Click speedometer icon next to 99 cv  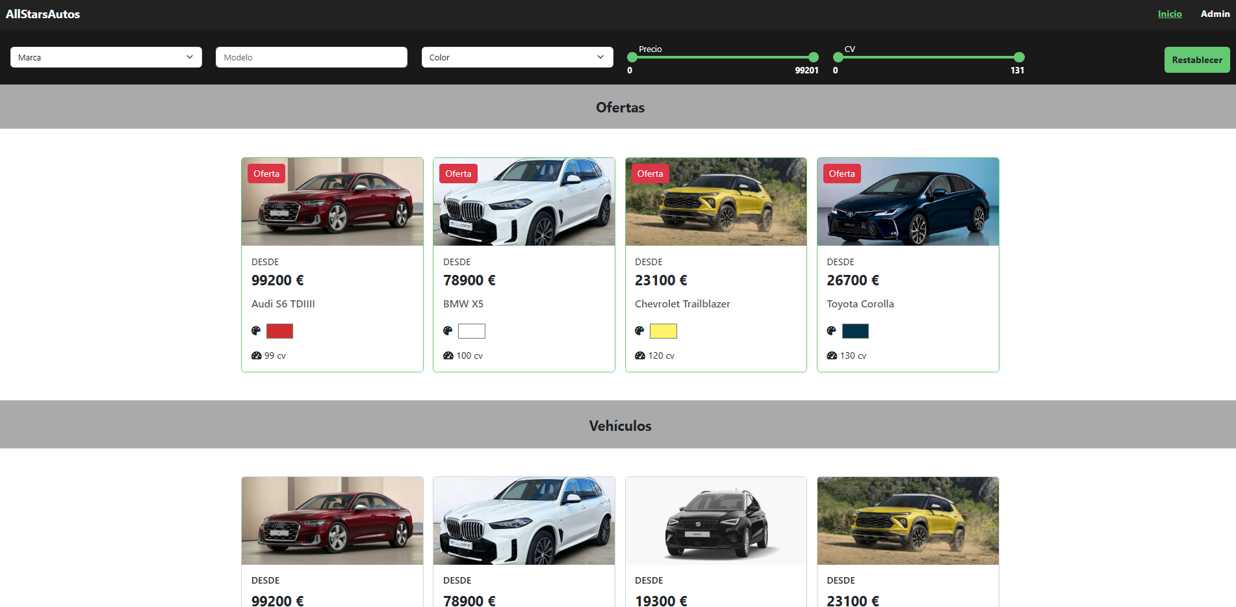pos(257,355)
